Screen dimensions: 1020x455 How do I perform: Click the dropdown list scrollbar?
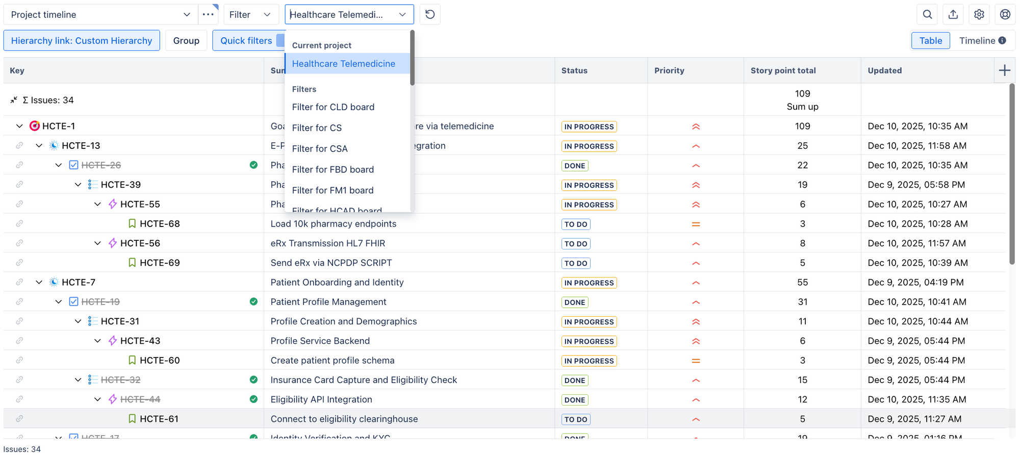pyautogui.click(x=412, y=58)
